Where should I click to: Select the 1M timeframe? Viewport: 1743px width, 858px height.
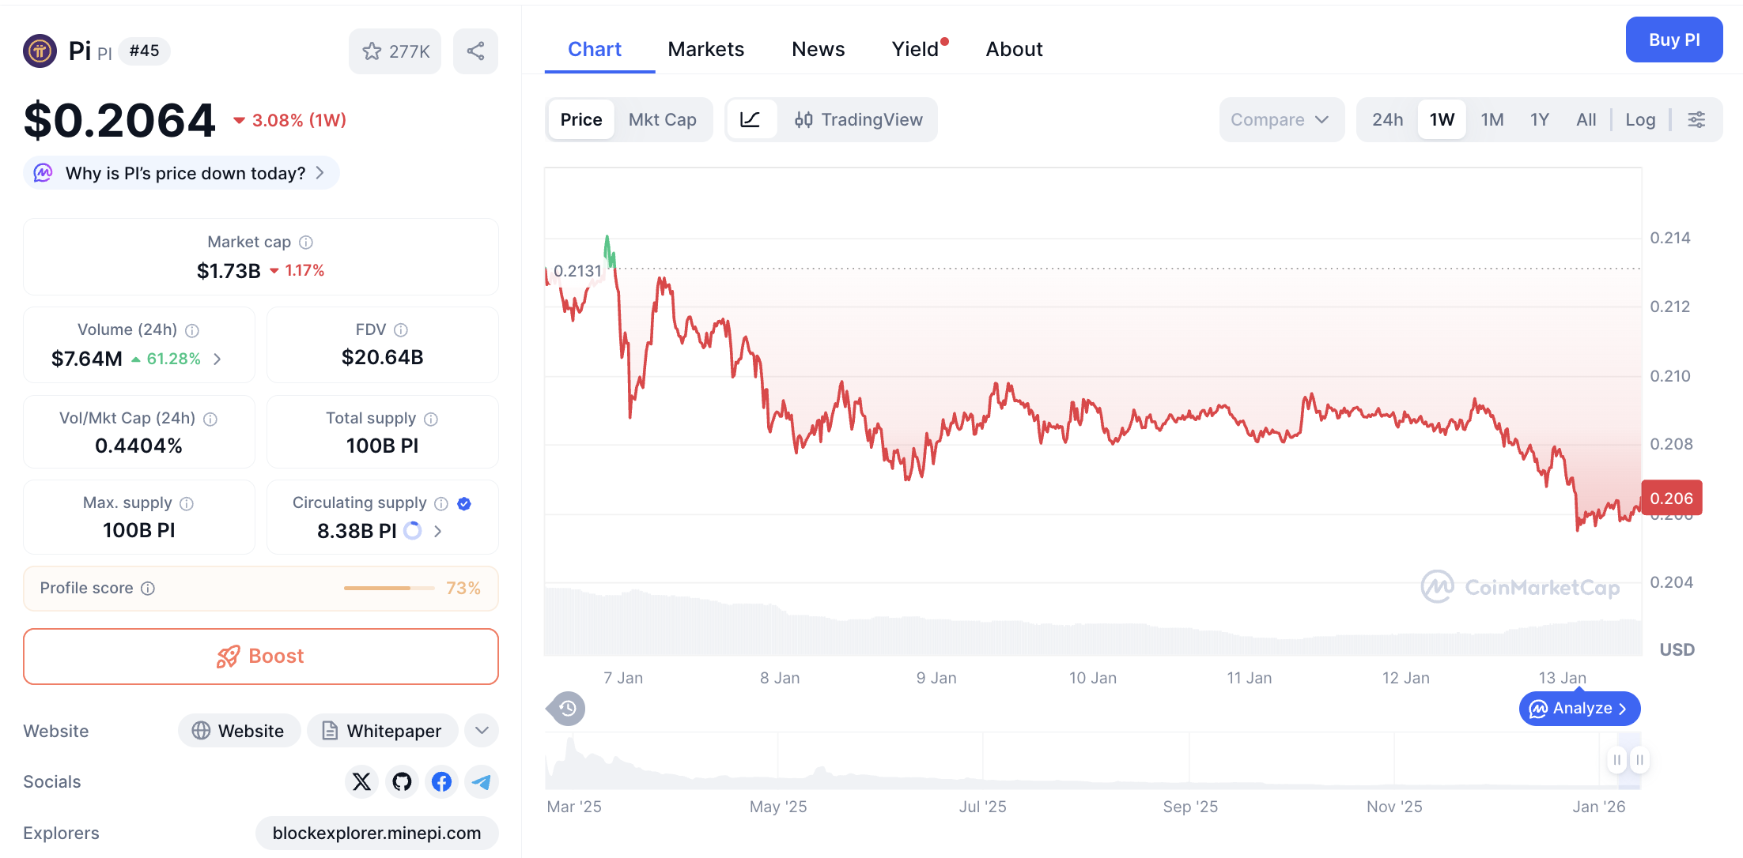1492,119
